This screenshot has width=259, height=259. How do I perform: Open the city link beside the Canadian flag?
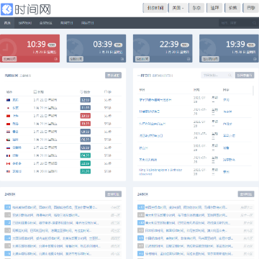click(x=17, y=163)
